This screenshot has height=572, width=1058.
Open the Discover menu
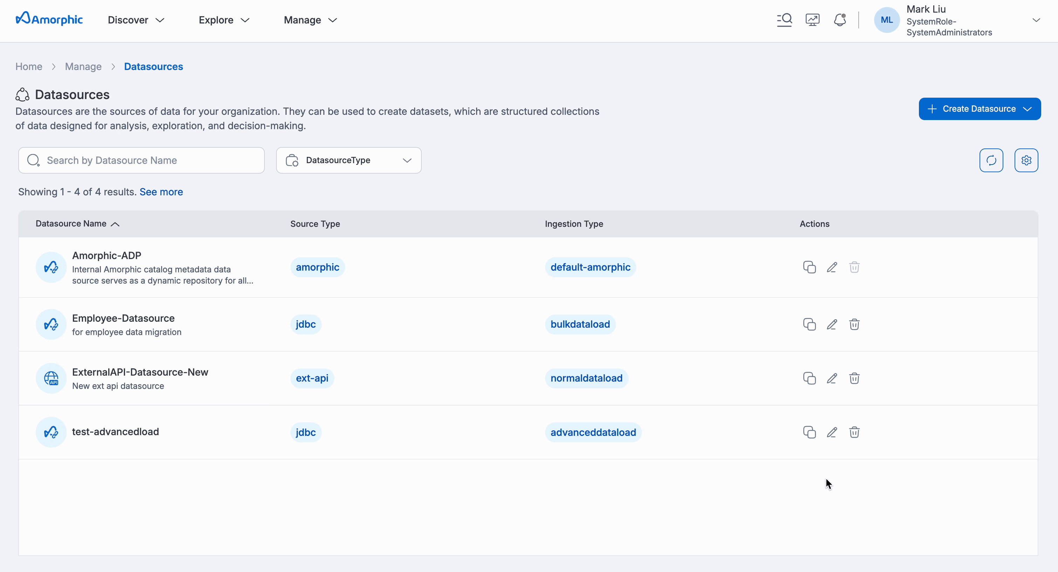[x=136, y=20]
